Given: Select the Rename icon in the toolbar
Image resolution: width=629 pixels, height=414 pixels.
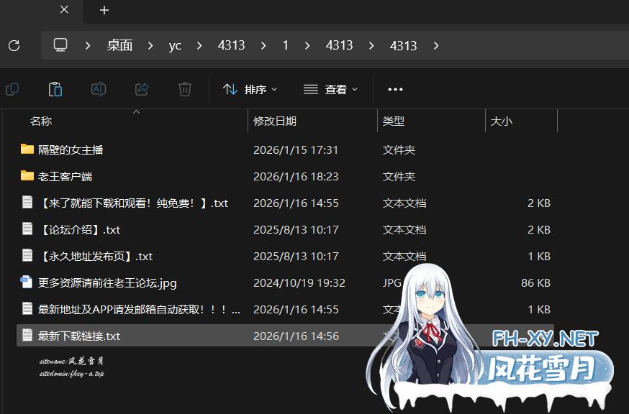Looking at the screenshot, I should 98,88.
